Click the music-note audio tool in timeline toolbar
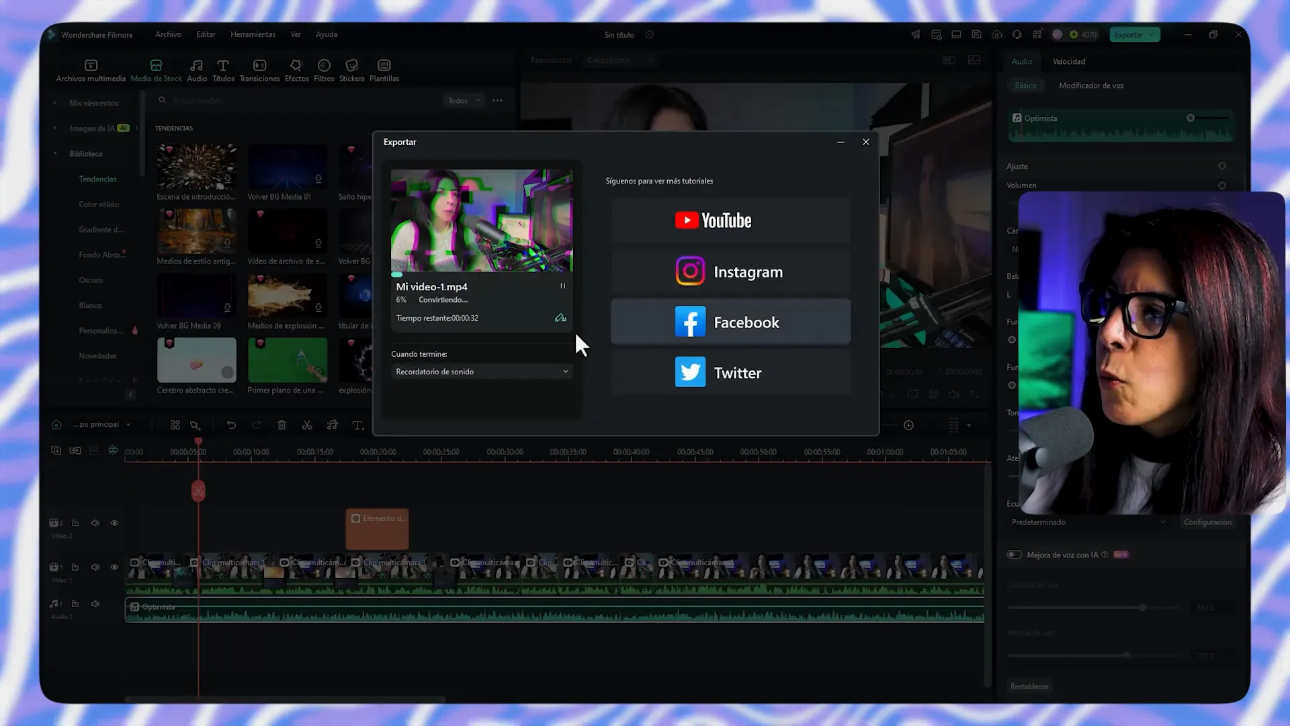Viewport: 1290px width, 726px height. (333, 425)
